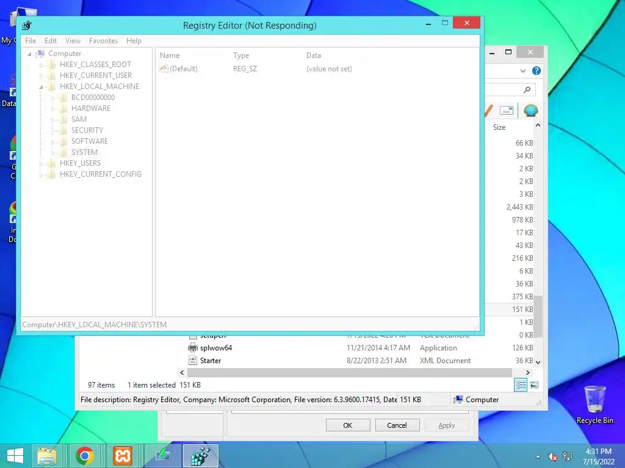Image resolution: width=625 pixels, height=468 pixels.
Task: Select the (Default) registry value
Action: click(183, 69)
